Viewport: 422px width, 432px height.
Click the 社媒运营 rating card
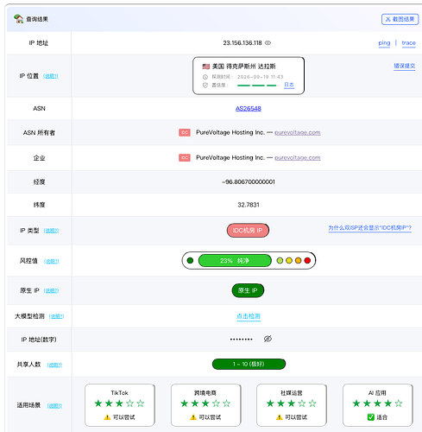click(x=292, y=405)
